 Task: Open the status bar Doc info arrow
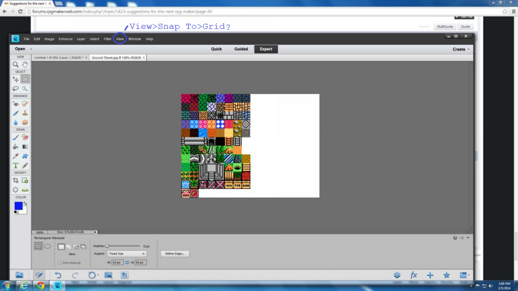(96, 232)
